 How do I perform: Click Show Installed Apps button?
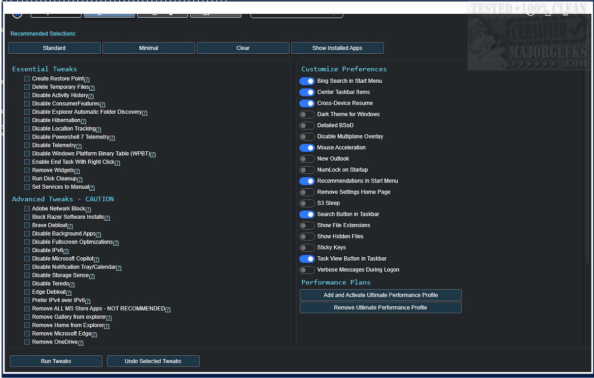coord(337,48)
